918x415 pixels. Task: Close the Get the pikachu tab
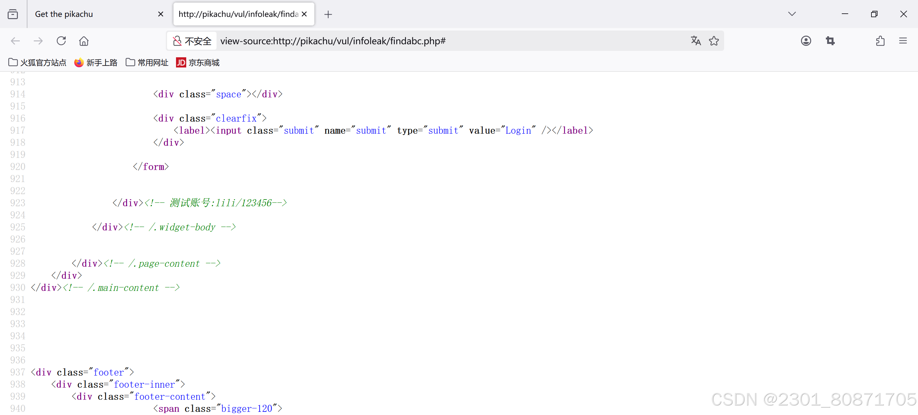point(160,14)
